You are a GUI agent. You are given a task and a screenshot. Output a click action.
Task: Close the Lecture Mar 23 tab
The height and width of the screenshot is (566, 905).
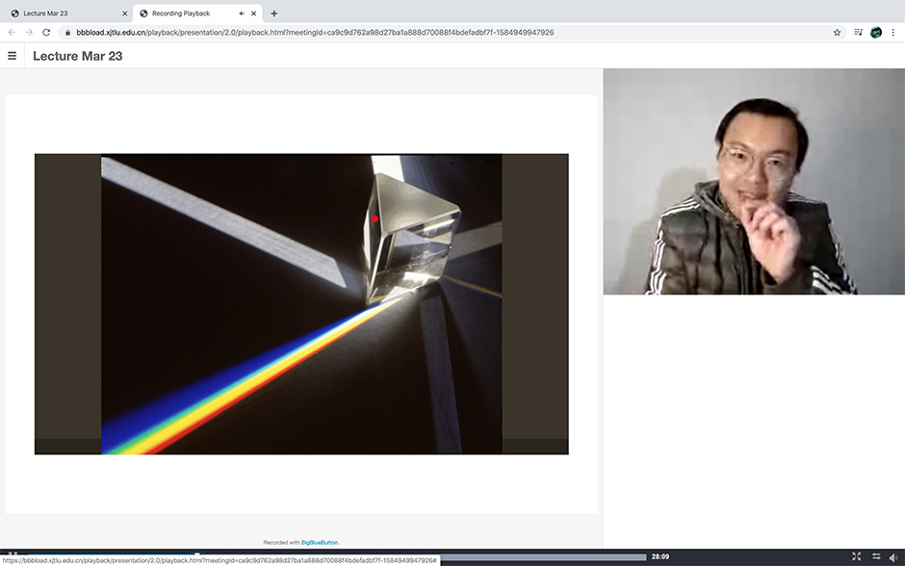point(125,13)
